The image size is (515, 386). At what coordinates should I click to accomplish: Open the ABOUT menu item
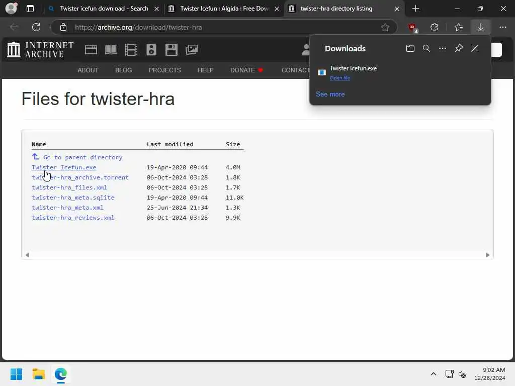88,70
